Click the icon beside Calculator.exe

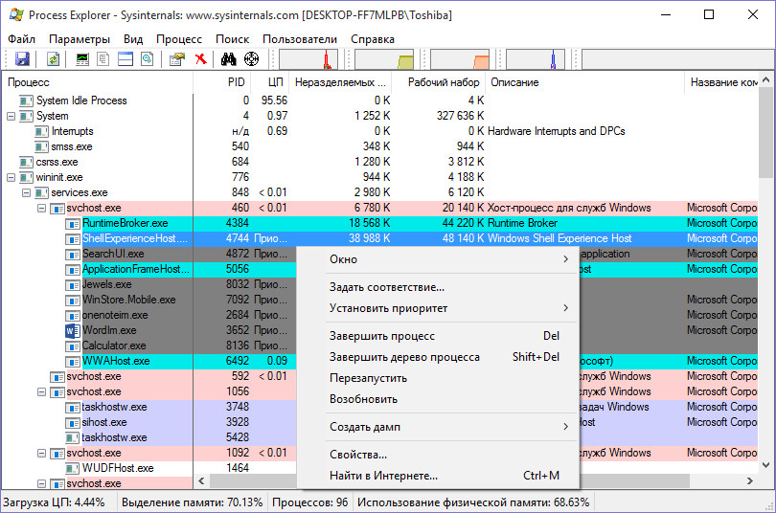click(x=73, y=346)
